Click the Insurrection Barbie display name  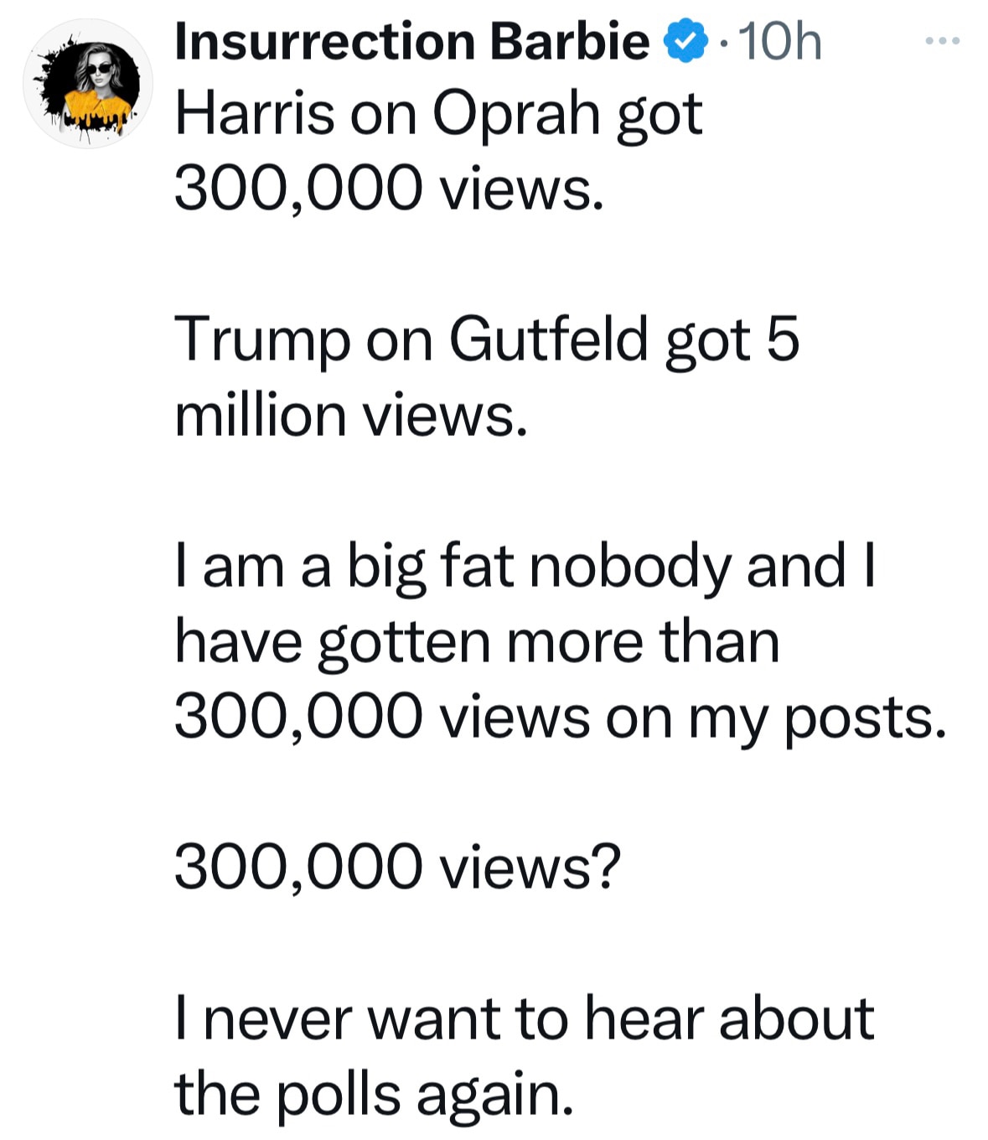click(411, 42)
